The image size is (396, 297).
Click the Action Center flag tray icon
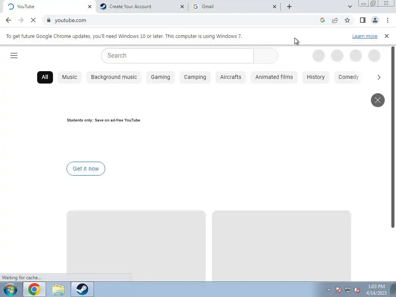tap(338, 290)
